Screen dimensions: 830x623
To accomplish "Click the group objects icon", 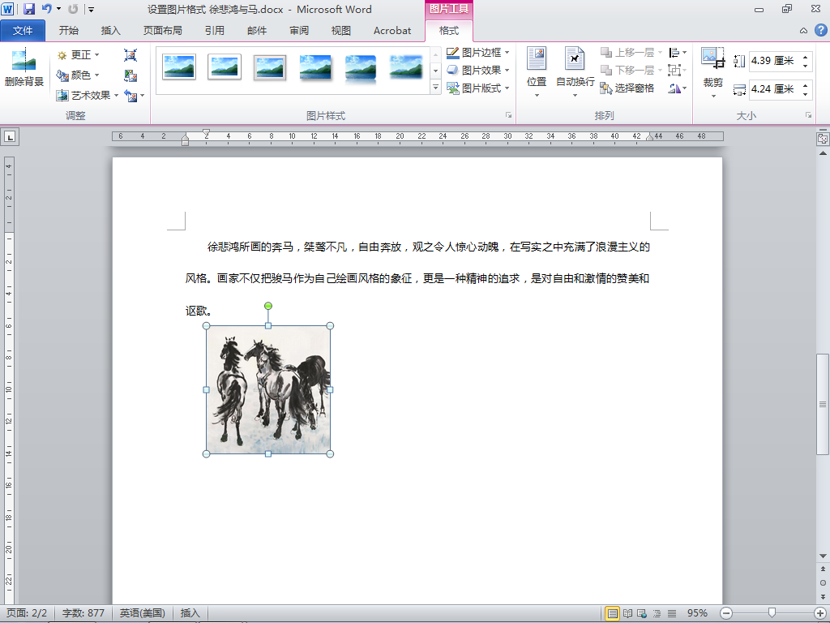I will (678, 70).
